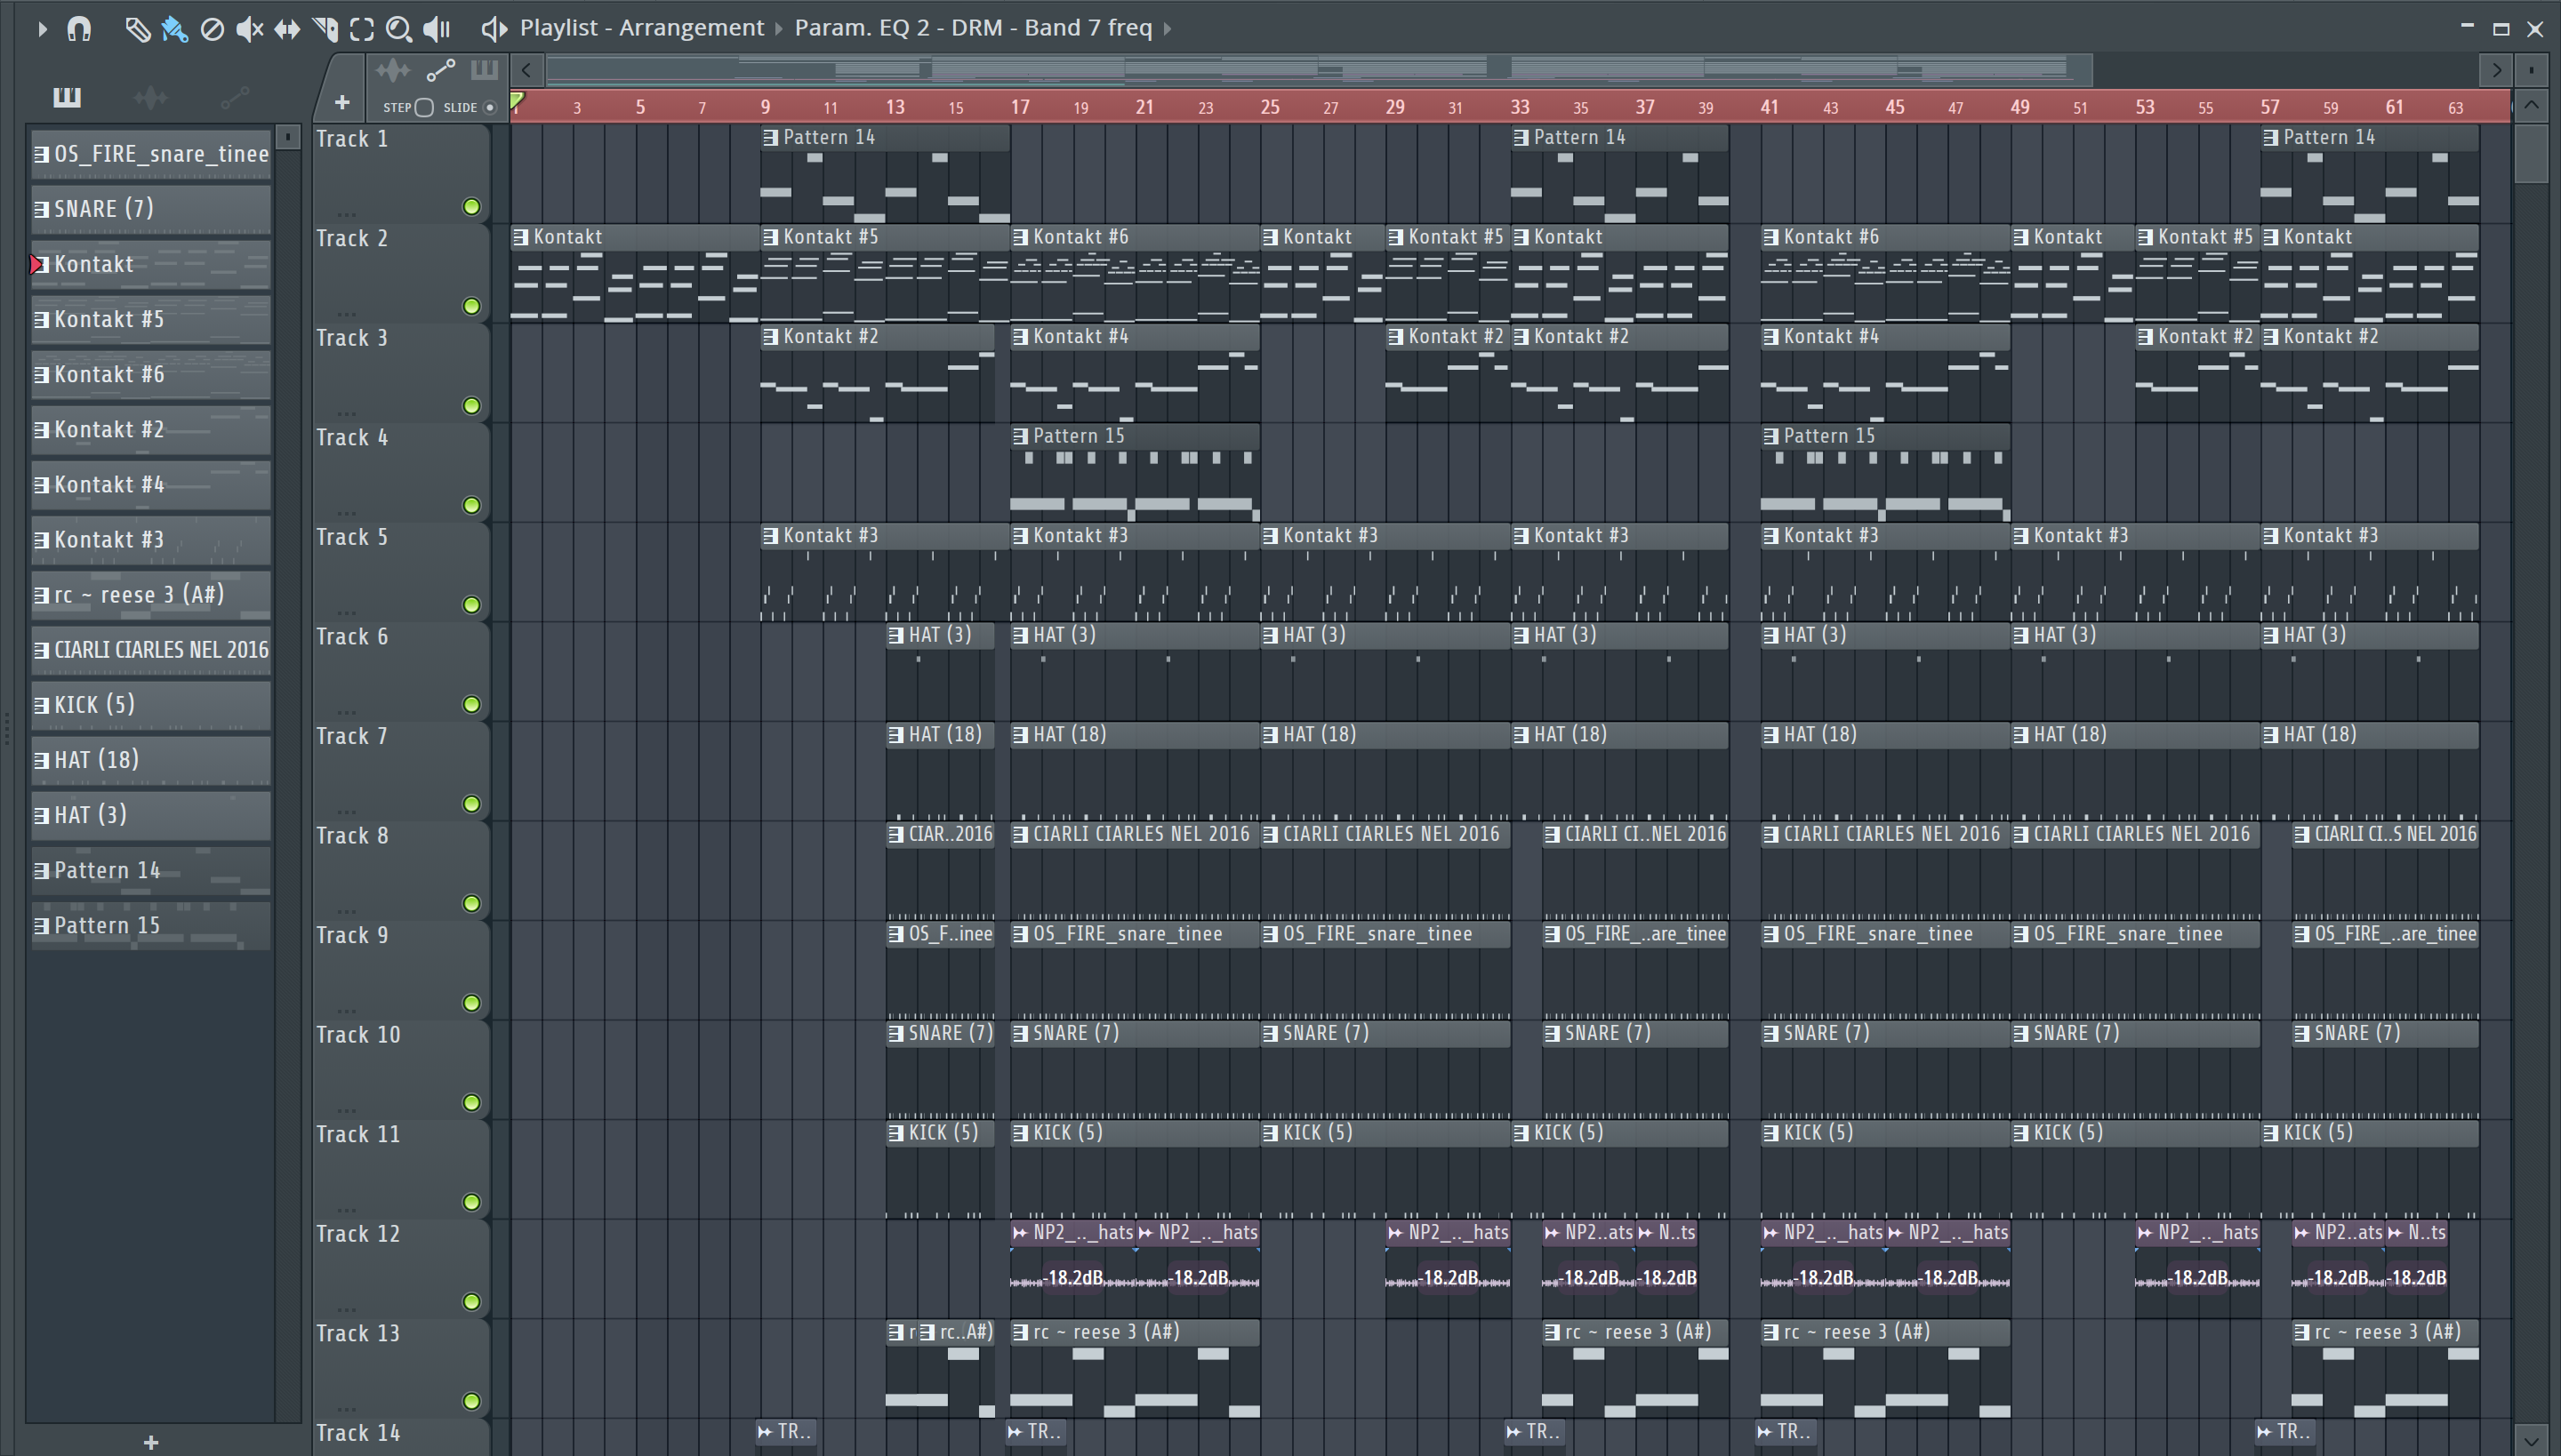Select the Track 13 header
Screen dimensions: 2561x1456
[400, 1367]
